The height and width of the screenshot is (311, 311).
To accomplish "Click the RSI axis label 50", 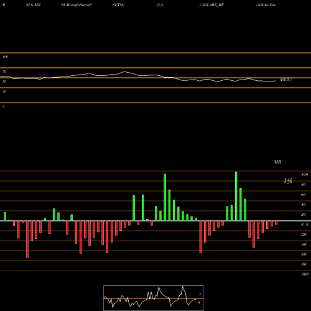I will 4,81.
